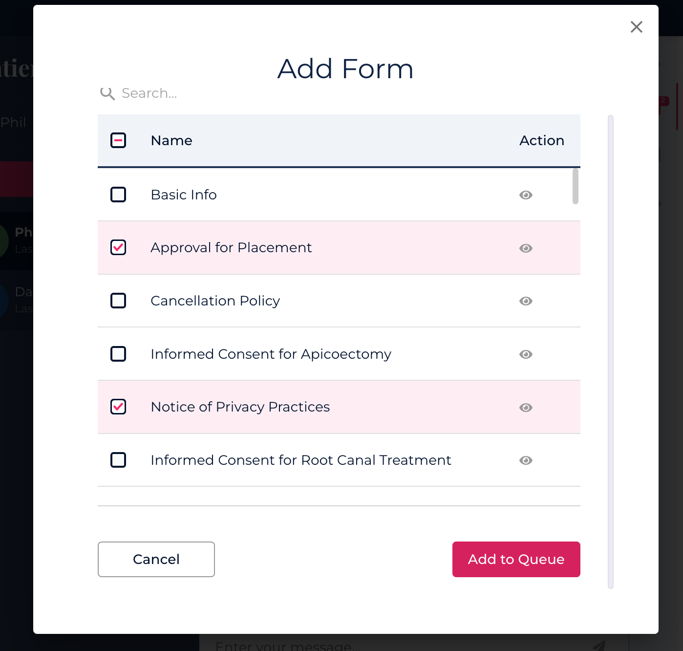Uncheck Approval for Placement checkbox
683x651 pixels.
tap(118, 247)
